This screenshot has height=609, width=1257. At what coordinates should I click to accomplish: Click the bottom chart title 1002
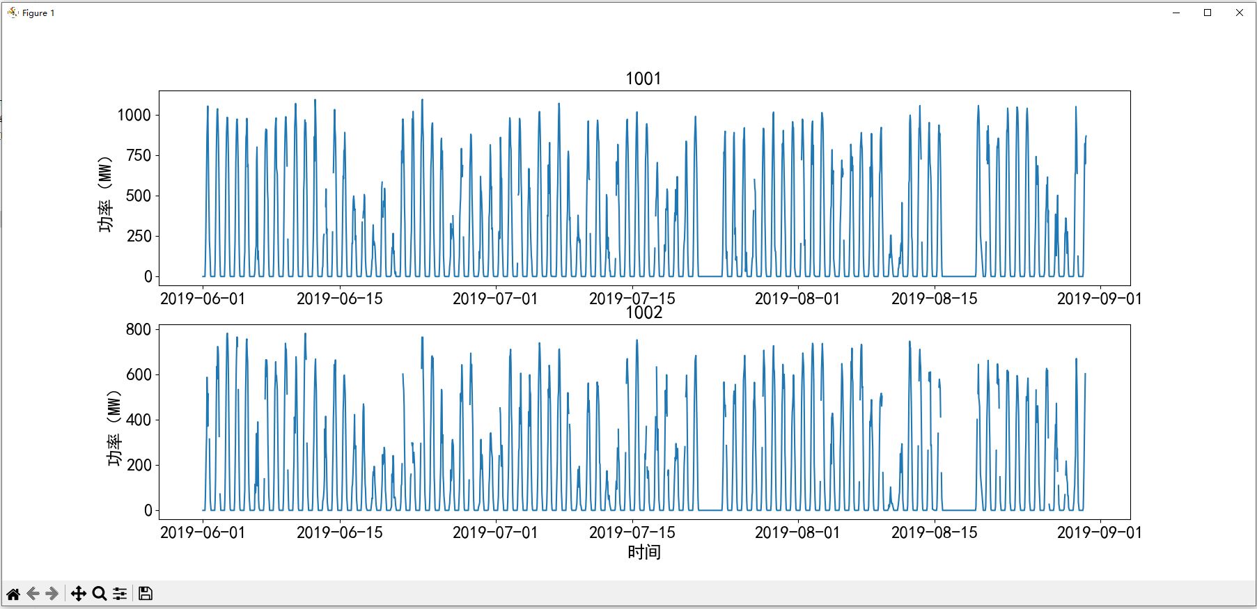click(643, 313)
